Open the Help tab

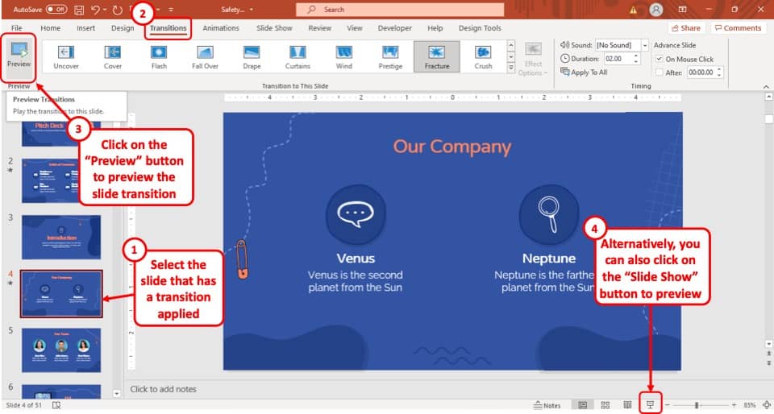tap(435, 28)
